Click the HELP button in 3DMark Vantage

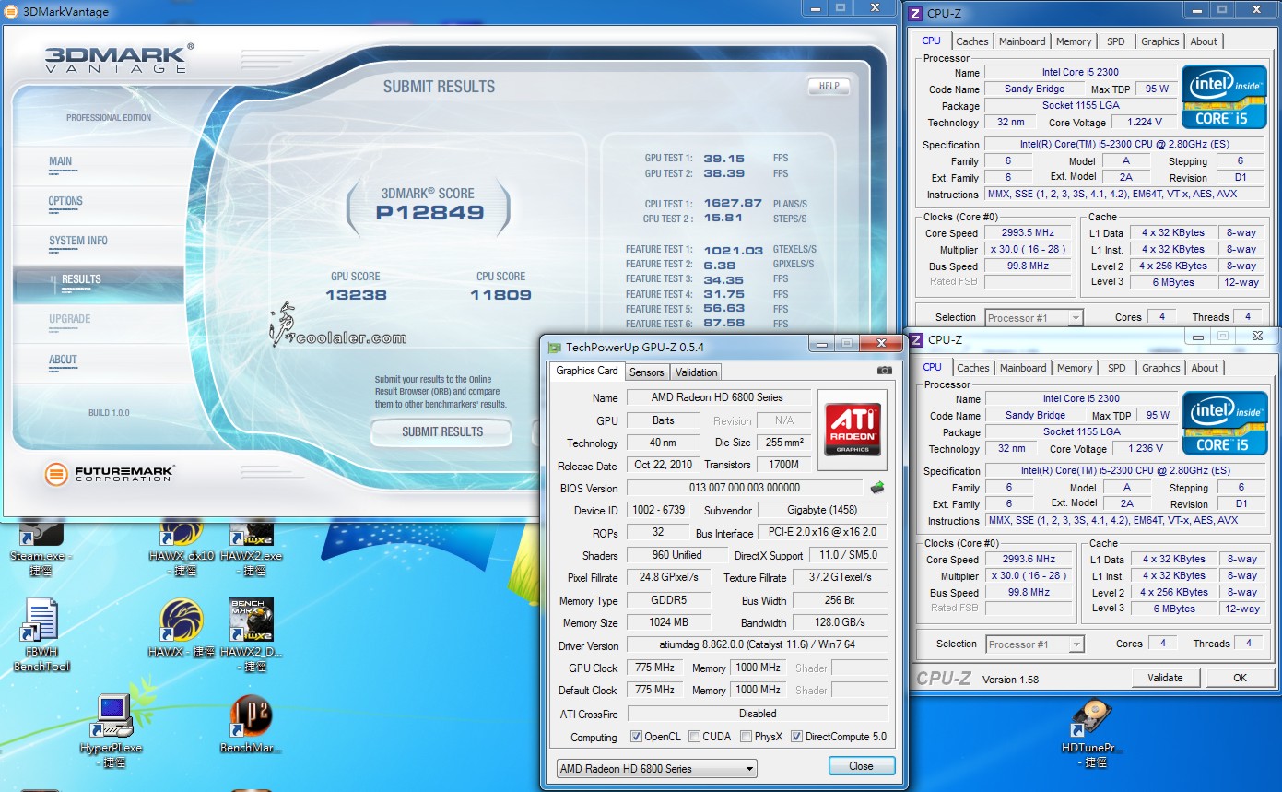829,87
